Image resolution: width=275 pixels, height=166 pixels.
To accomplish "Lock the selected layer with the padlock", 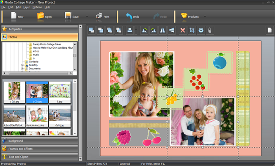I will coord(210,30).
